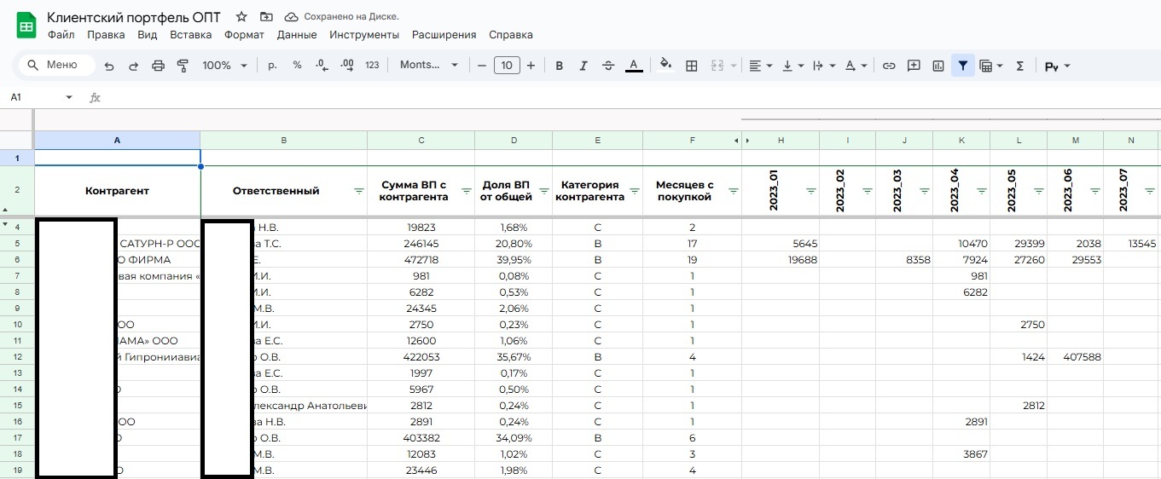
Task: Open the Данные menu
Action: tap(297, 35)
